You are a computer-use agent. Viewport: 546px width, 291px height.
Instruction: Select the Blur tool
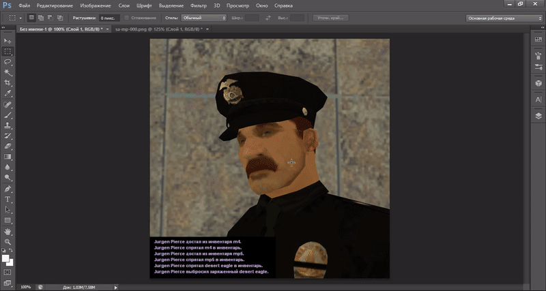pyautogui.click(x=8, y=167)
